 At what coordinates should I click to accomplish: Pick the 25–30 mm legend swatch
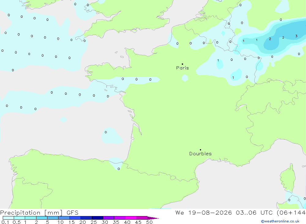97,218
